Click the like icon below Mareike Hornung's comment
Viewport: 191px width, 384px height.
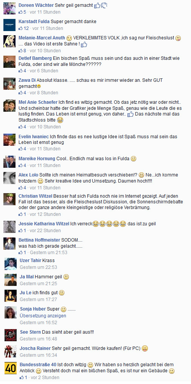(x=20, y=165)
